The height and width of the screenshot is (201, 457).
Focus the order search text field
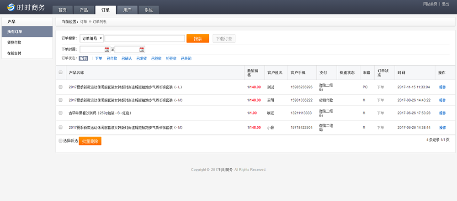[x=144, y=39]
